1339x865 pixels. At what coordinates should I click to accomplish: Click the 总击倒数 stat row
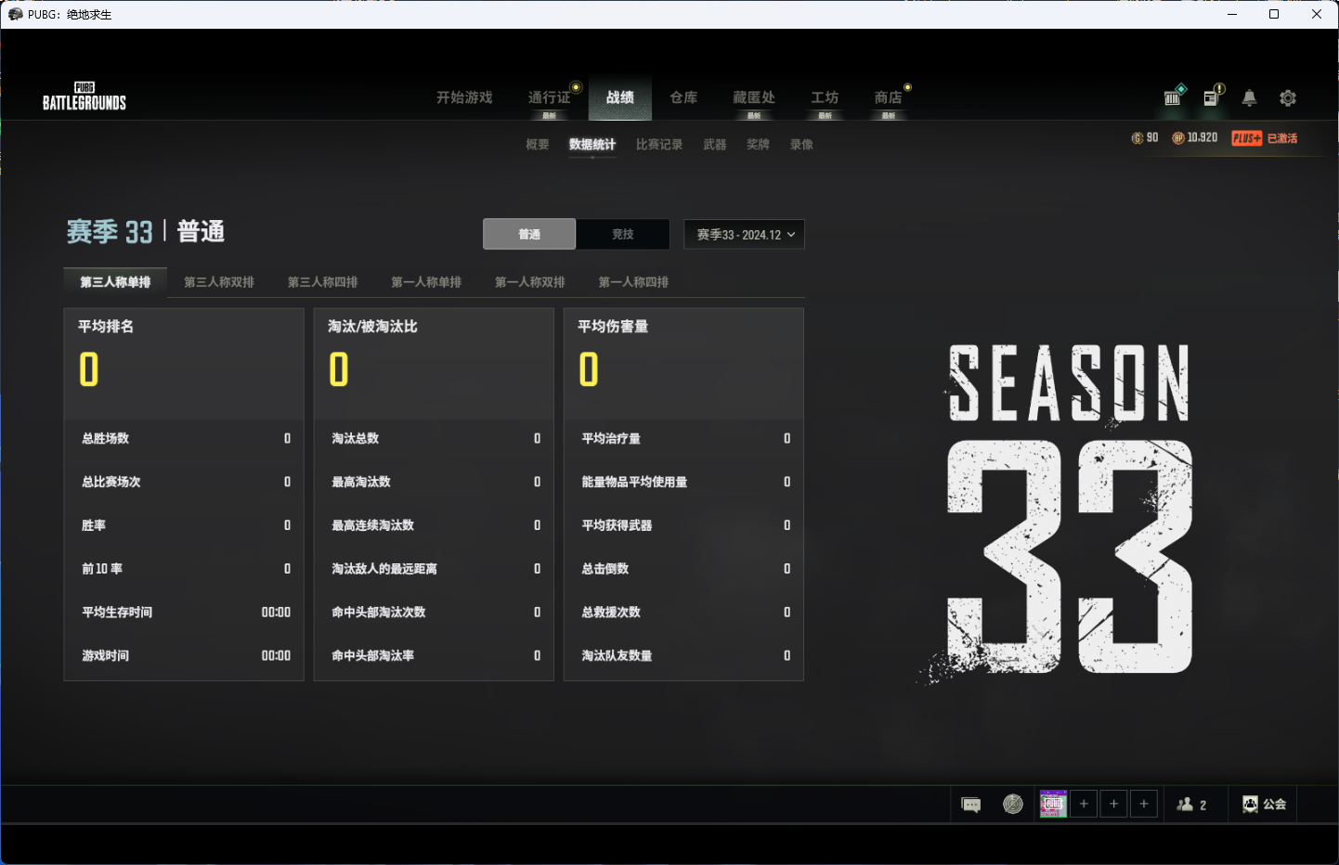coord(683,569)
